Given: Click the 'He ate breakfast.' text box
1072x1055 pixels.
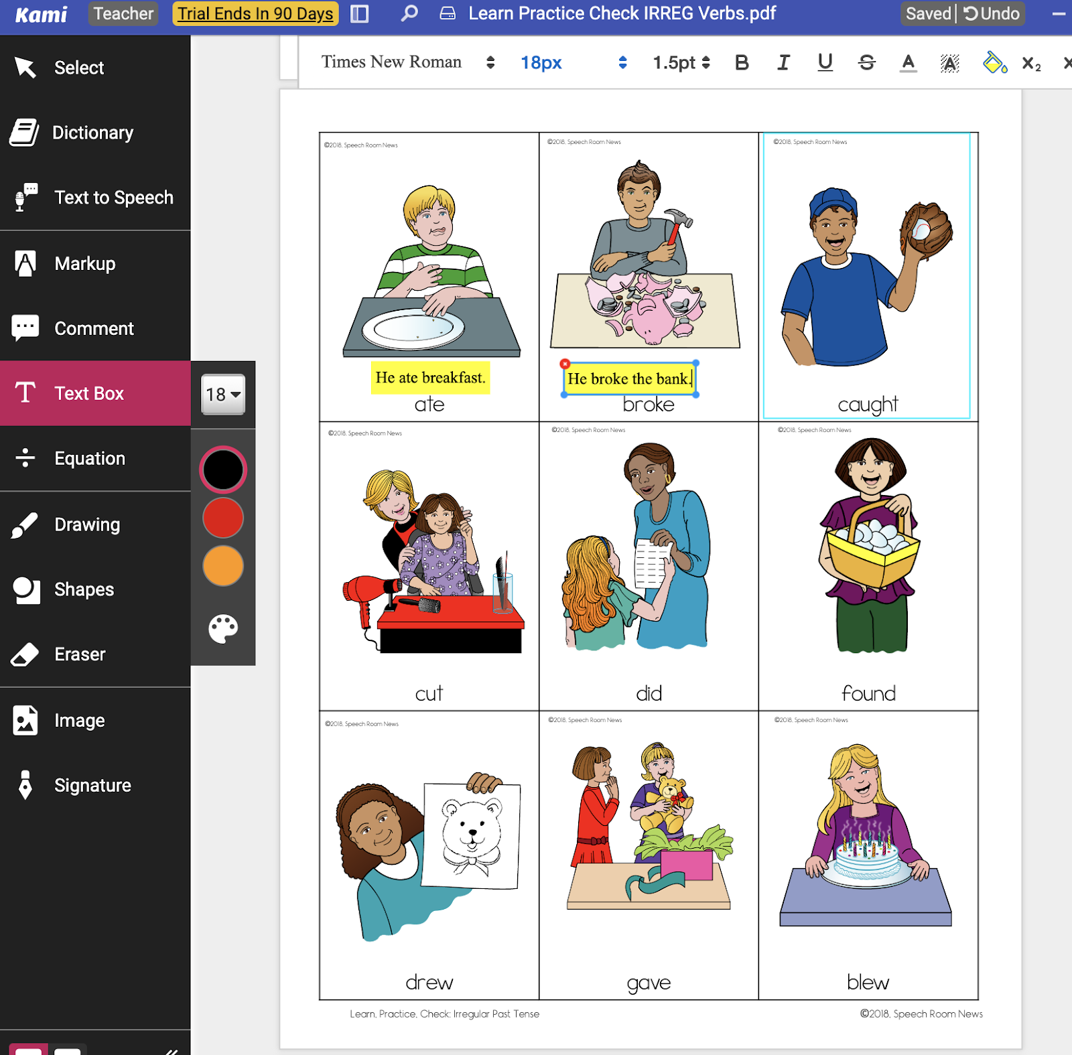Looking at the screenshot, I should pos(430,378).
